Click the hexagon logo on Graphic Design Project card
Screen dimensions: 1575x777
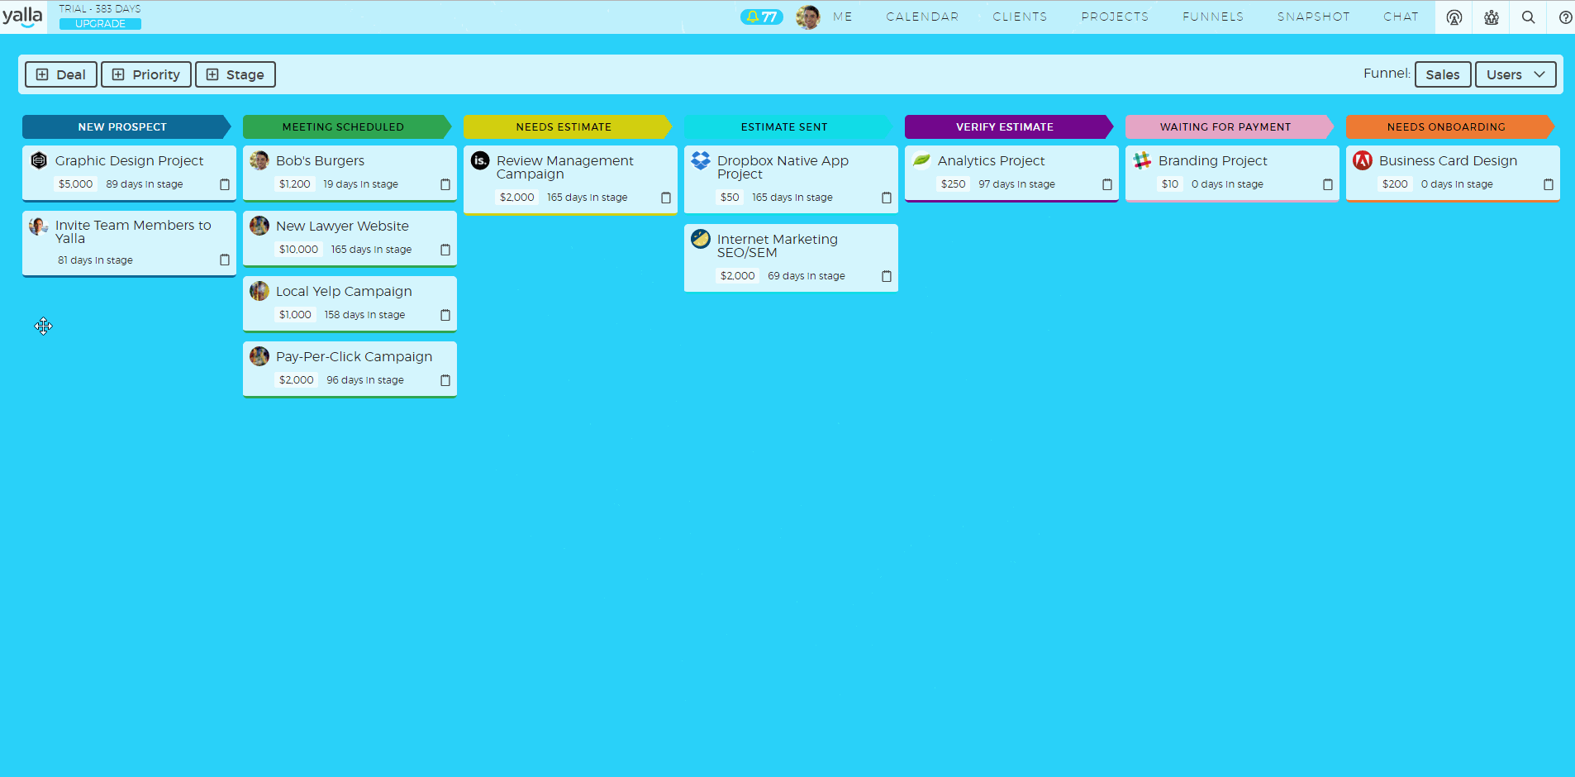click(39, 160)
